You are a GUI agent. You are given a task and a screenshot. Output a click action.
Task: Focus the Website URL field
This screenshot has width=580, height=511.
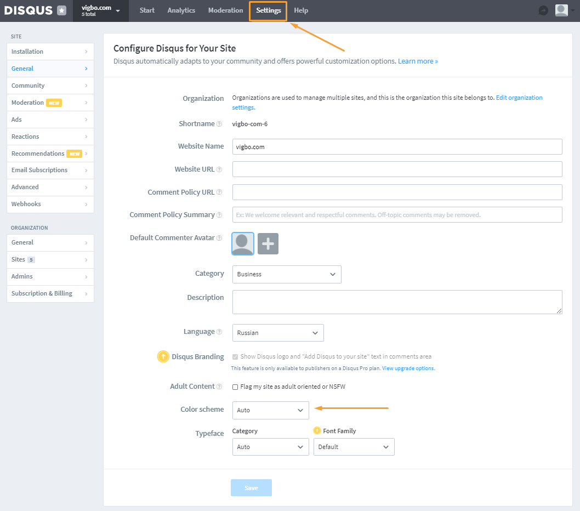coord(397,169)
